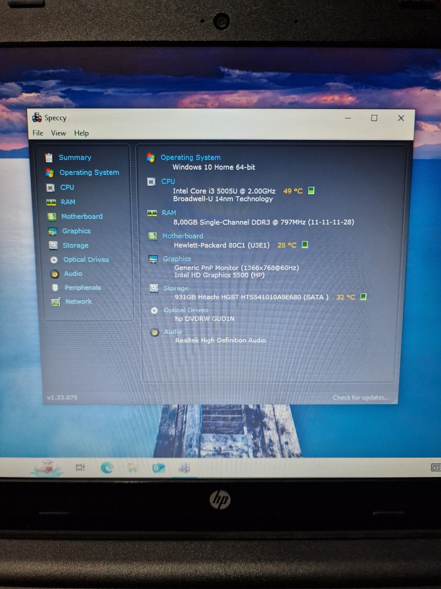The width and height of the screenshot is (441, 589).
Task: Click the sidebar Storage drive icon
Action: pos(53,245)
